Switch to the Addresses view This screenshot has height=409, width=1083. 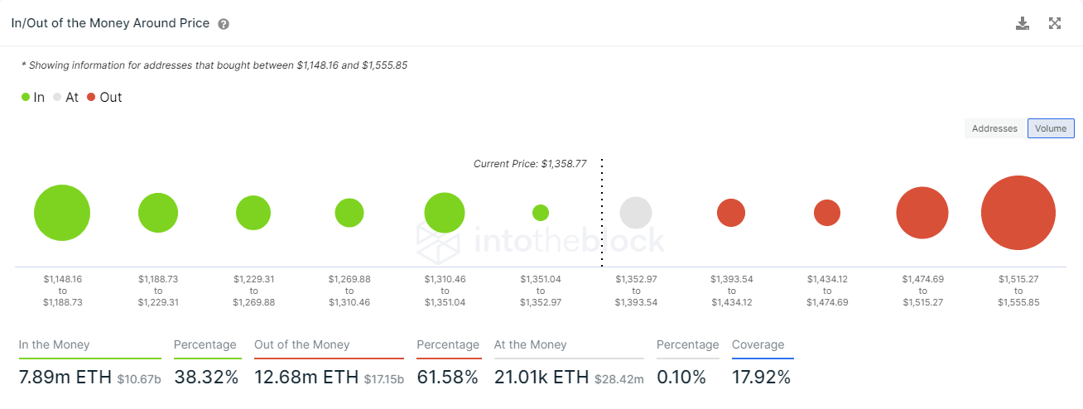994,128
